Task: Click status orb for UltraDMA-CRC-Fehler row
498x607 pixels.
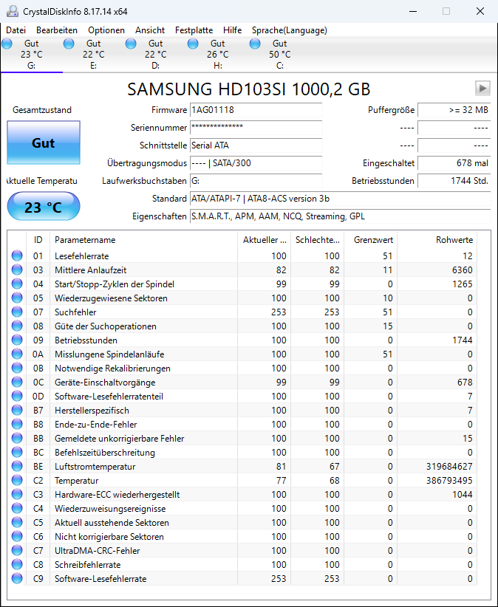Action: click(x=17, y=550)
